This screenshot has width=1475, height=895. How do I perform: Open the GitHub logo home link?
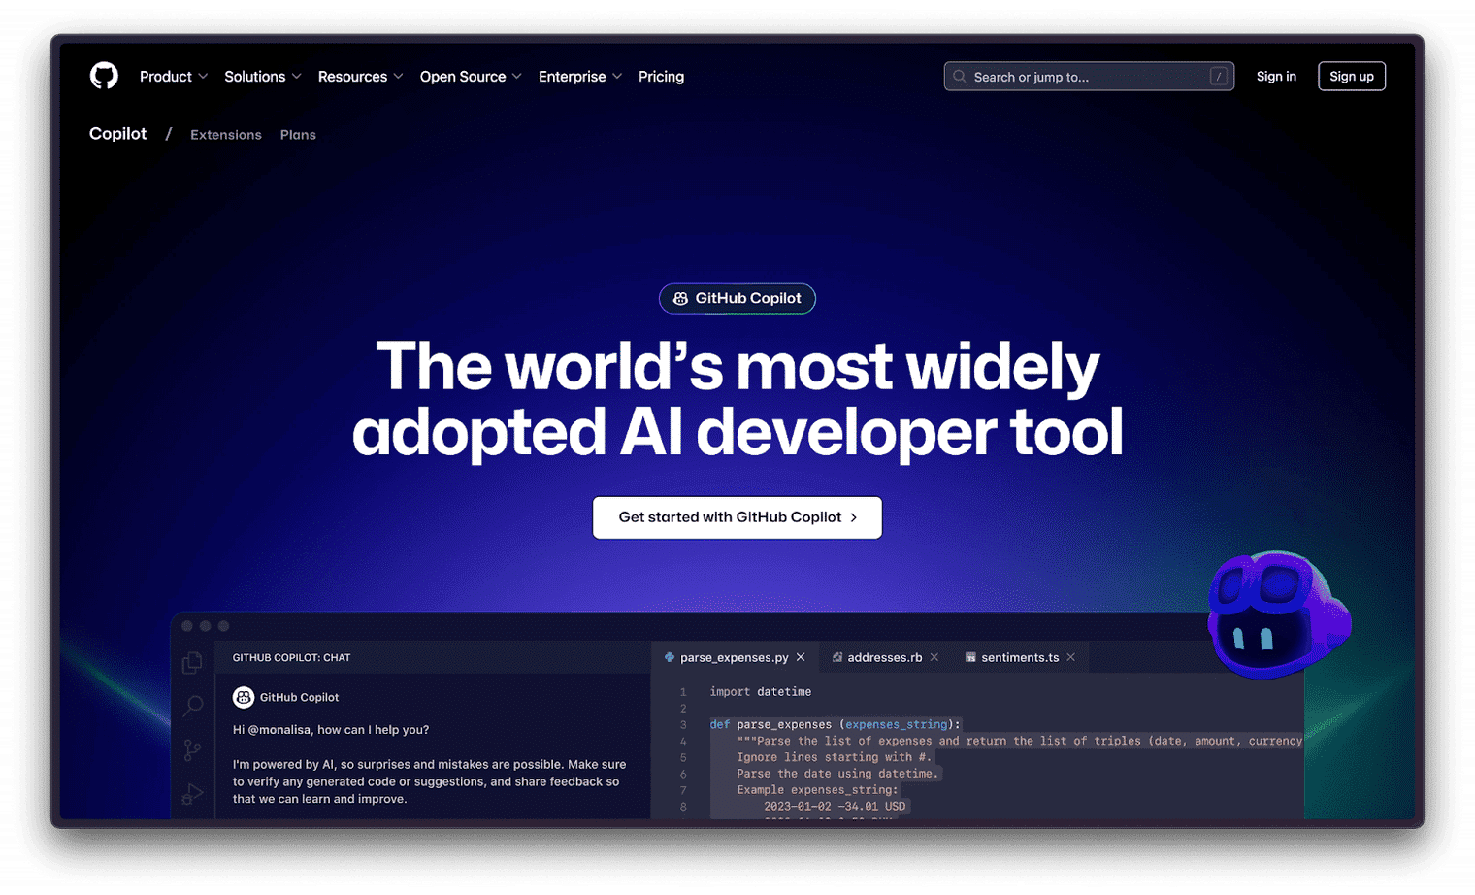point(104,76)
